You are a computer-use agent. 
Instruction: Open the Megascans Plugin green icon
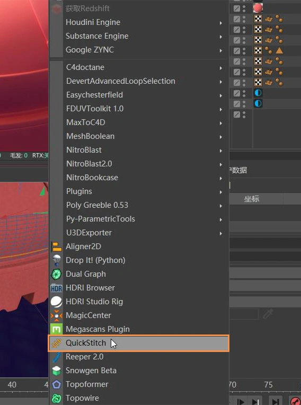pos(57,329)
